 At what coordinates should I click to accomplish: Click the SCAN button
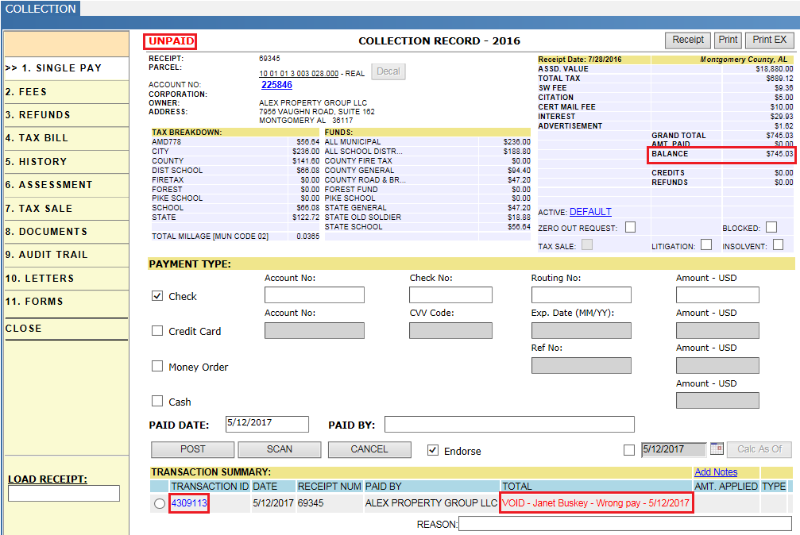[280, 449]
